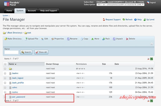This screenshot has height=106, width=161.
Task: Click the size value 236
Action: 111,97
